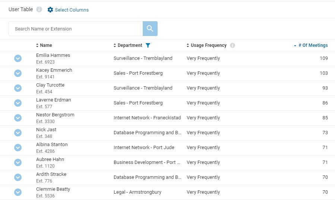
Task: Click the User Table info icon
Action: tap(39, 10)
